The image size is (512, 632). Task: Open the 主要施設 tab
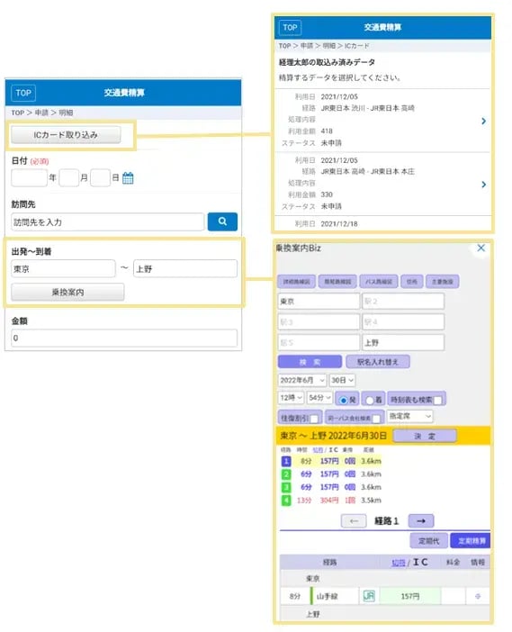(x=443, y=281)
